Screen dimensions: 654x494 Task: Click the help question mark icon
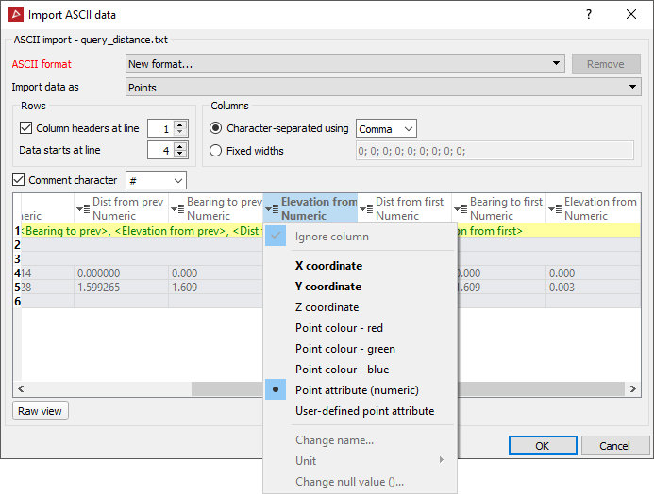[588, 14]
